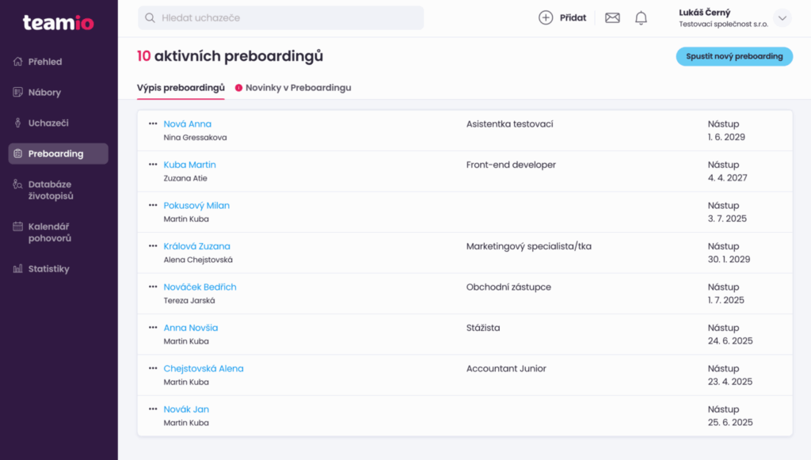Viewport: 811px width, 460px height.
Task: Click the notifications bell icon
Action: click(641, 18)
